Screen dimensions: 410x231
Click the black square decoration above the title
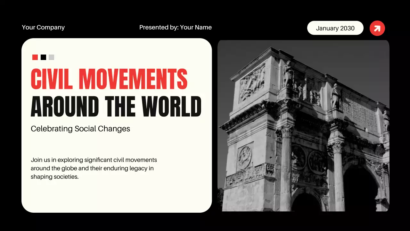tap(43, 57)
